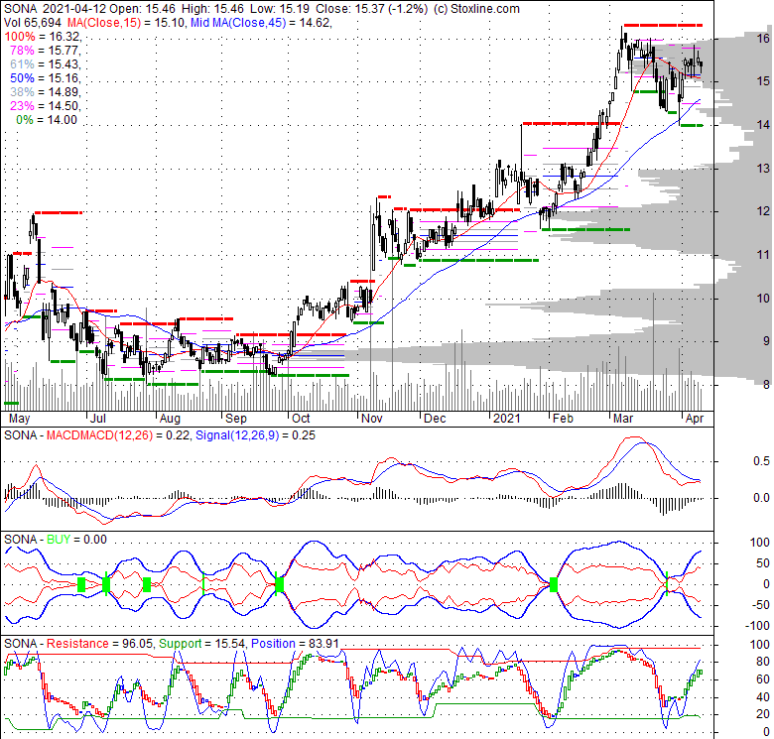Click 'Mid MA(Close,45) = 14.62' legend
This screenshot has width=774, height=739.
(x=261, y=22)
